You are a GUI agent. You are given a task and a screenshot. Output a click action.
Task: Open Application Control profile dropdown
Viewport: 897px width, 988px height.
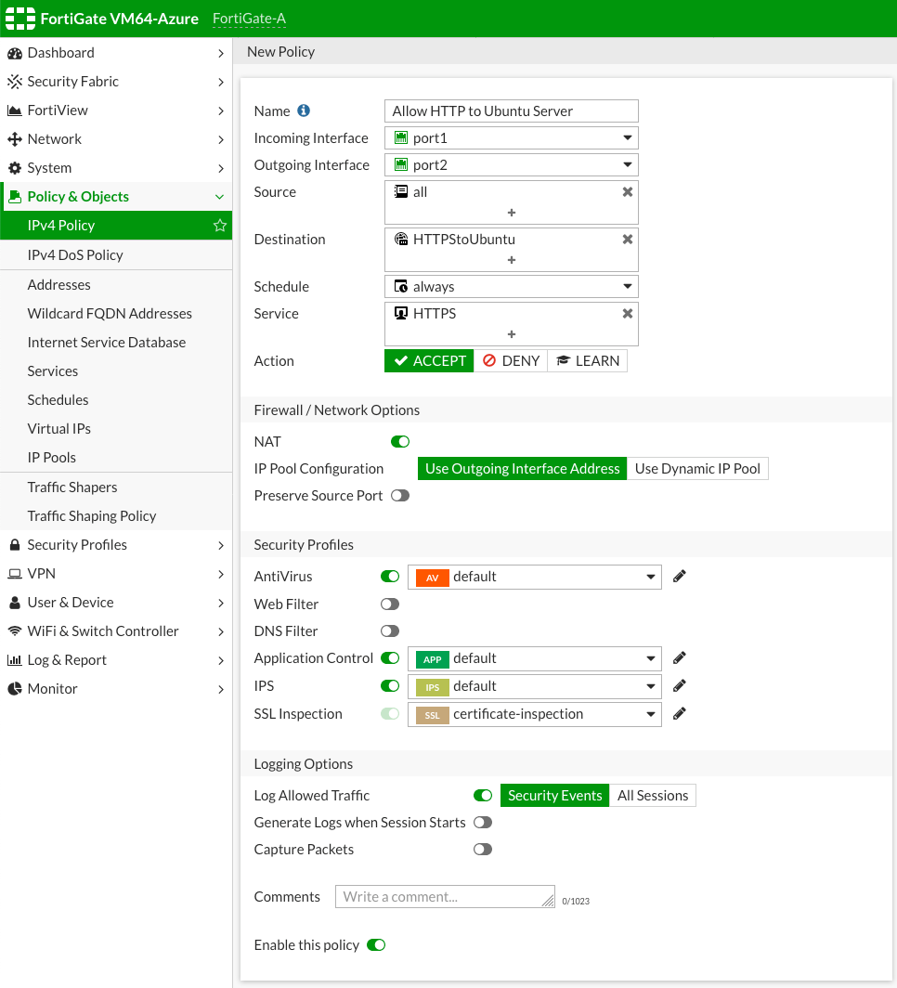pos(535,659)
